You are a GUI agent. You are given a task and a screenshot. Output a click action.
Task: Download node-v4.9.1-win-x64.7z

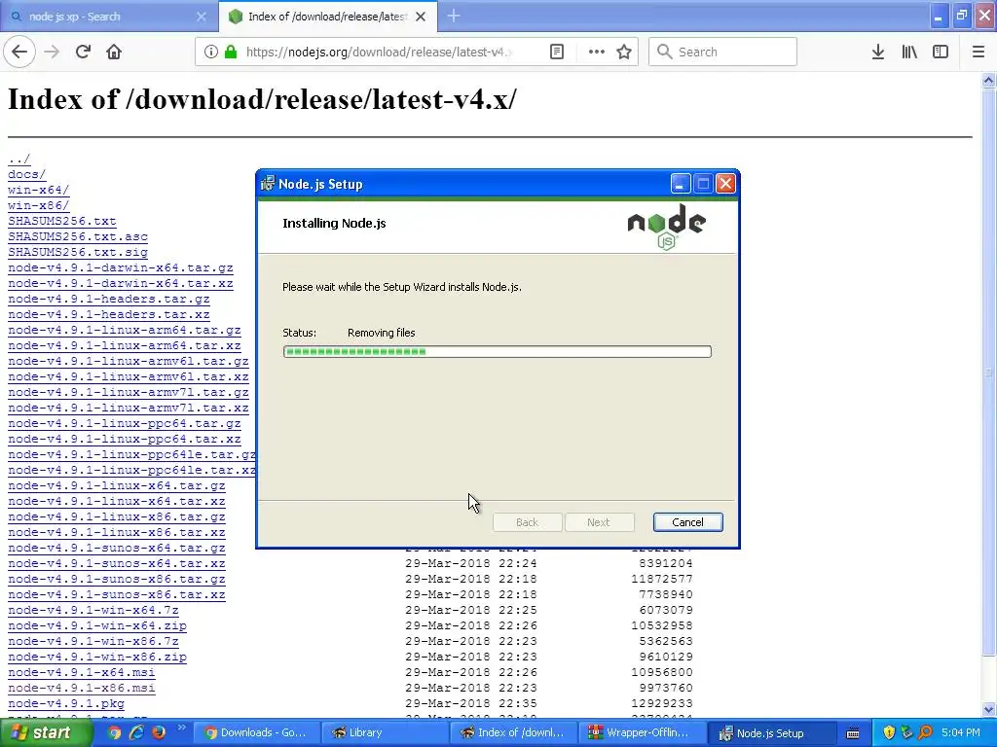click(92, 610)
